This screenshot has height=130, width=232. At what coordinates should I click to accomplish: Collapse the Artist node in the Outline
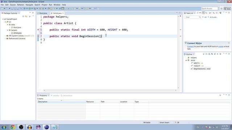[186, 60]
